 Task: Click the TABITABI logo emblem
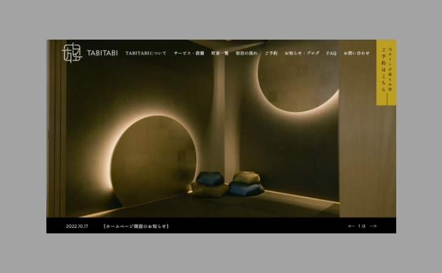point(72,53)
